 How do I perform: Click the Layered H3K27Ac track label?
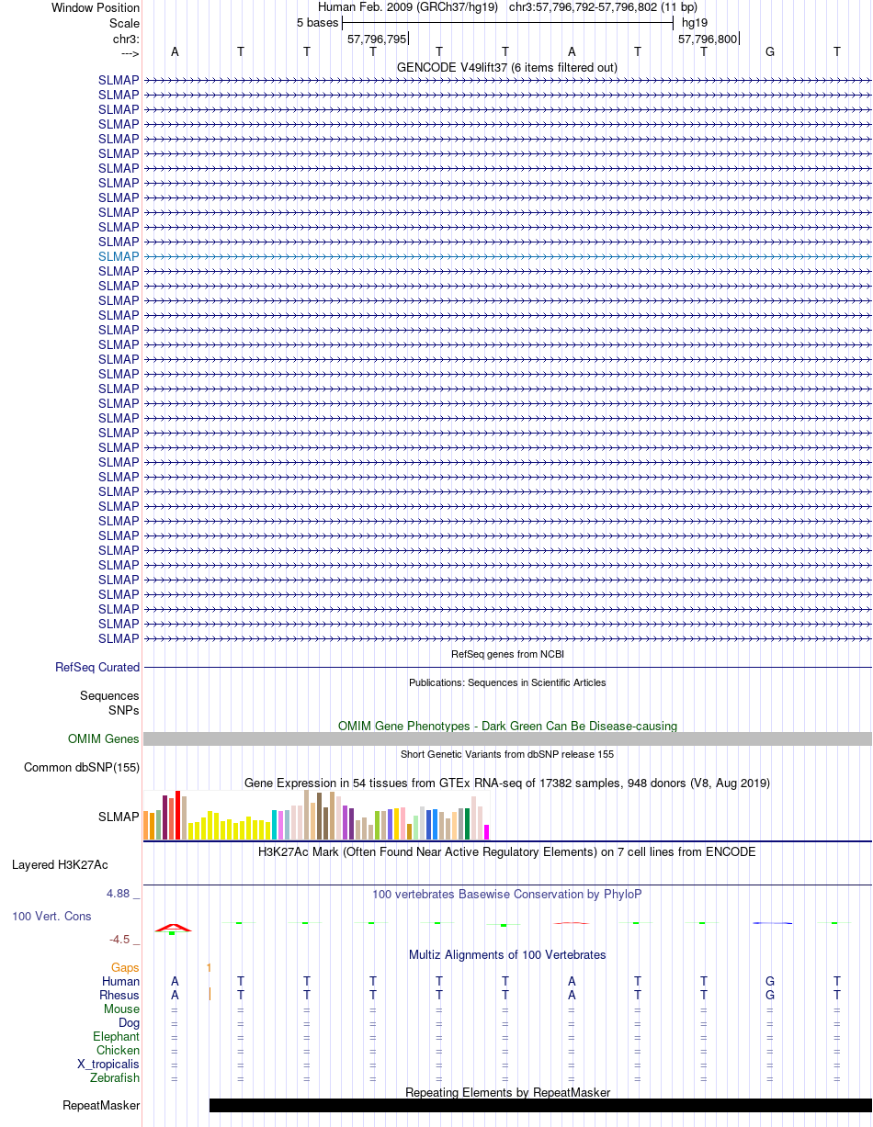tap(60, 864)
